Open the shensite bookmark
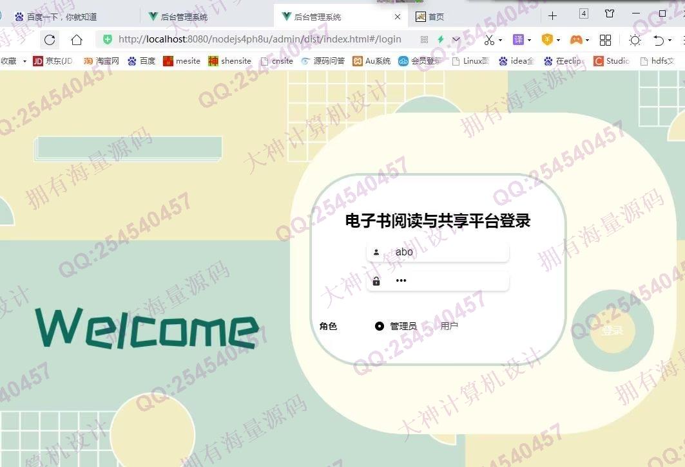Screen dimensions: 685x467 point(230,61)
